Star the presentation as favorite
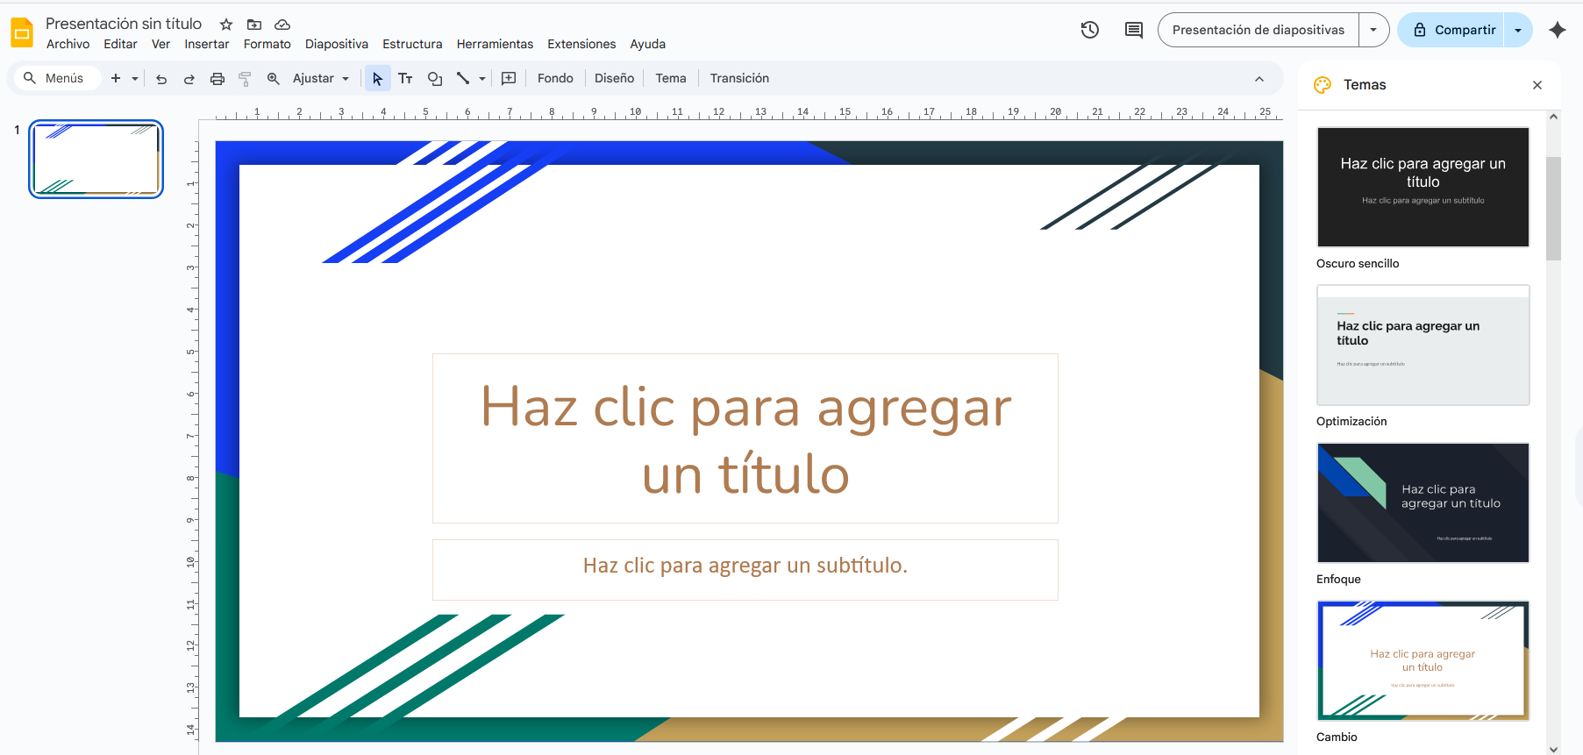Screen dimensions: 1583x755 (x=226, y=25)
